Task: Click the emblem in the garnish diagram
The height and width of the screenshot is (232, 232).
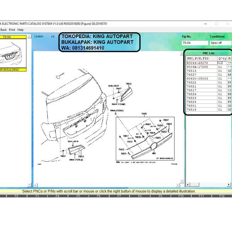Action: pyautogui.click(x=154, y=146)
